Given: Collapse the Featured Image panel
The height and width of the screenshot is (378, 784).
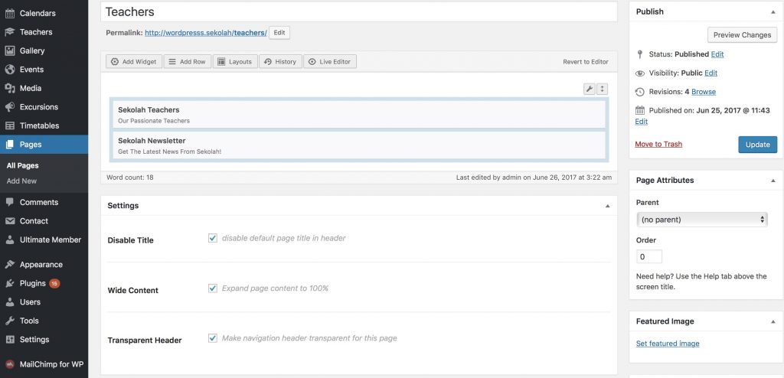Looking at the screenshot, I should pos(773,321).
